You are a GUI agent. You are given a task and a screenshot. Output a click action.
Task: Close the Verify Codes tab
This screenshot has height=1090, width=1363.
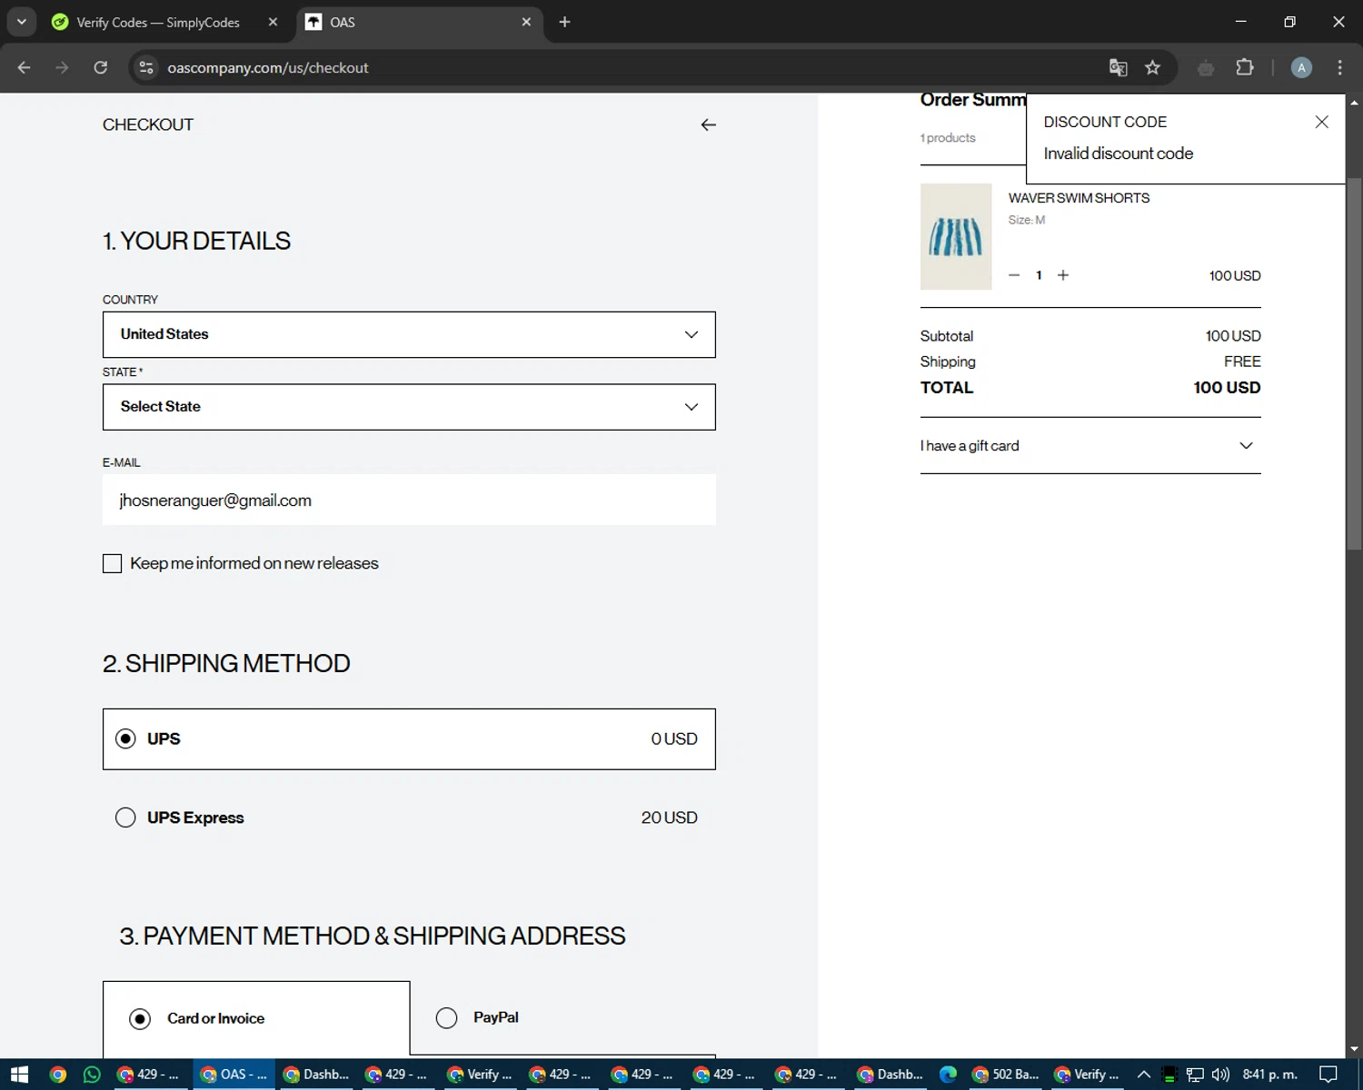pos(273,22)
